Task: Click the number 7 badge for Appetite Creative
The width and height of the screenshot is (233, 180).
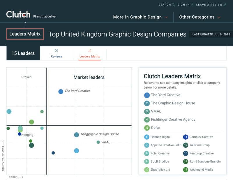Action: 147,145
